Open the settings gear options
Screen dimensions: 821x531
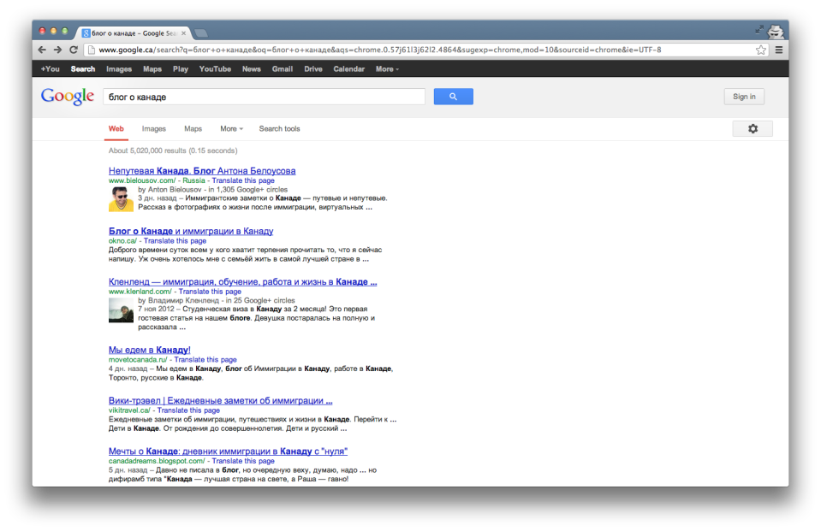coord(753,129)
